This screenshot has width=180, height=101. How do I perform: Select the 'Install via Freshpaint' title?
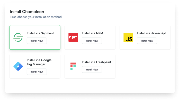coord(96,62)
